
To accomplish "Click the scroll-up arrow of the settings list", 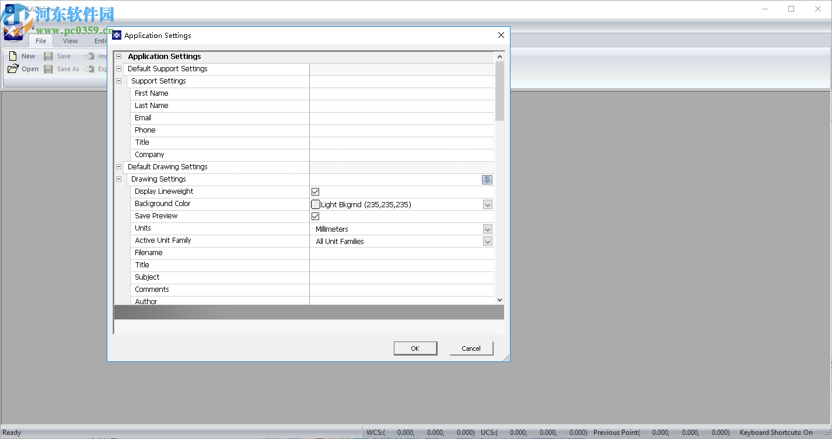I will click(x=499, y=57).
